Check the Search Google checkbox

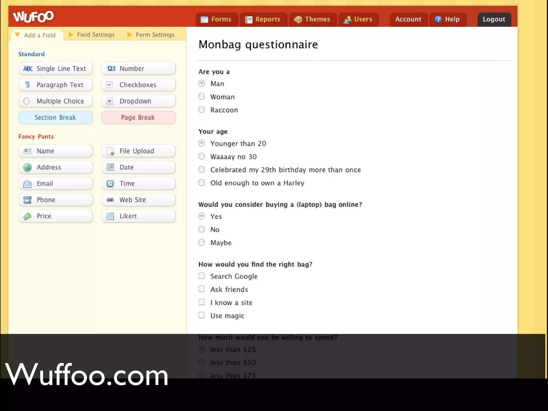201,276
